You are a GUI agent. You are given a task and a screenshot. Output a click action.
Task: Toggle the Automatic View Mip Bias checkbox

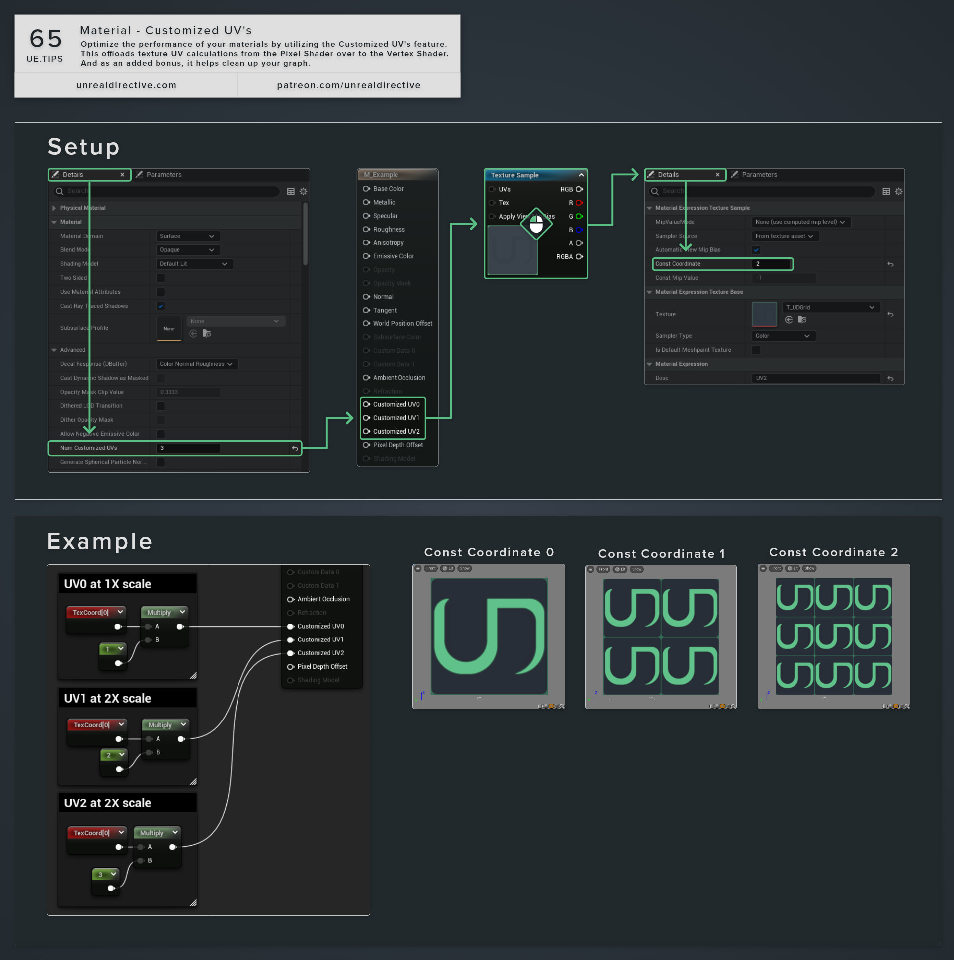click(x=756, y=250)
